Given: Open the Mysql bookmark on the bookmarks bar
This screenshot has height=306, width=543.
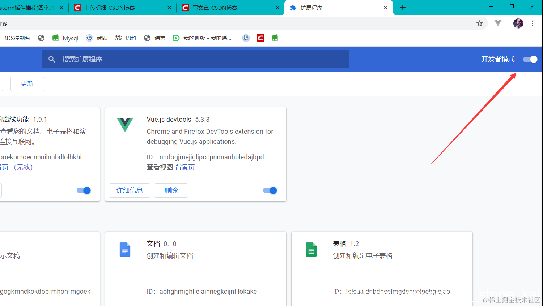Looking at the screenshot, I should coord(65,38).
